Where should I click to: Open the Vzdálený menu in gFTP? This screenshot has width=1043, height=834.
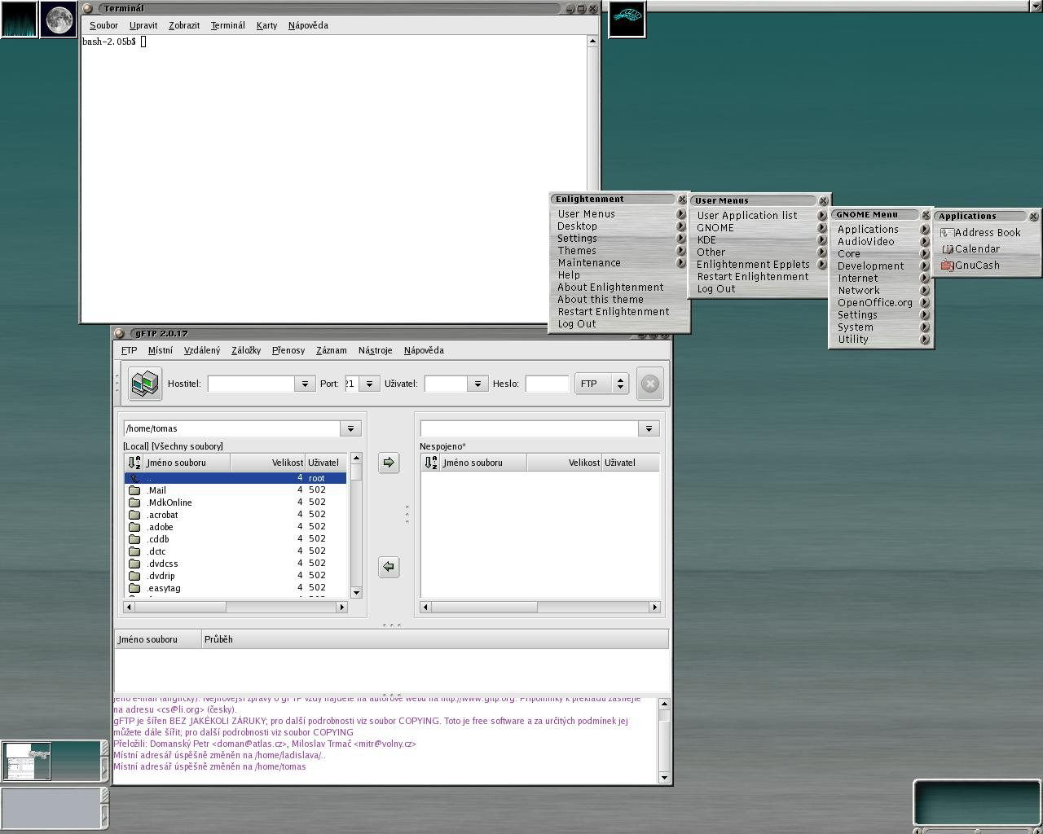point(202,350)
